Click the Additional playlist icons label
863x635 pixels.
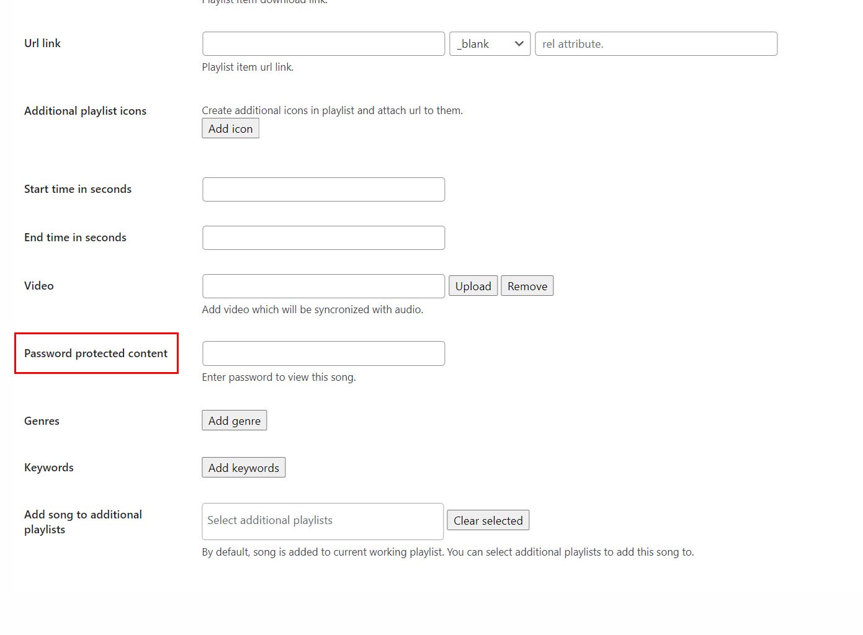[86, 111]
